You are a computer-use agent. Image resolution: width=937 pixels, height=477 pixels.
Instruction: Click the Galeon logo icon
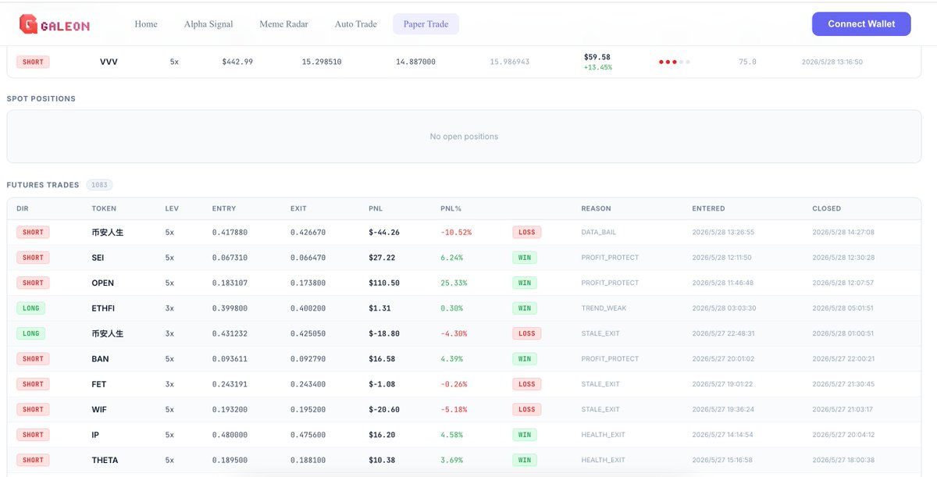pyautogui.click(x=29, y=25)
